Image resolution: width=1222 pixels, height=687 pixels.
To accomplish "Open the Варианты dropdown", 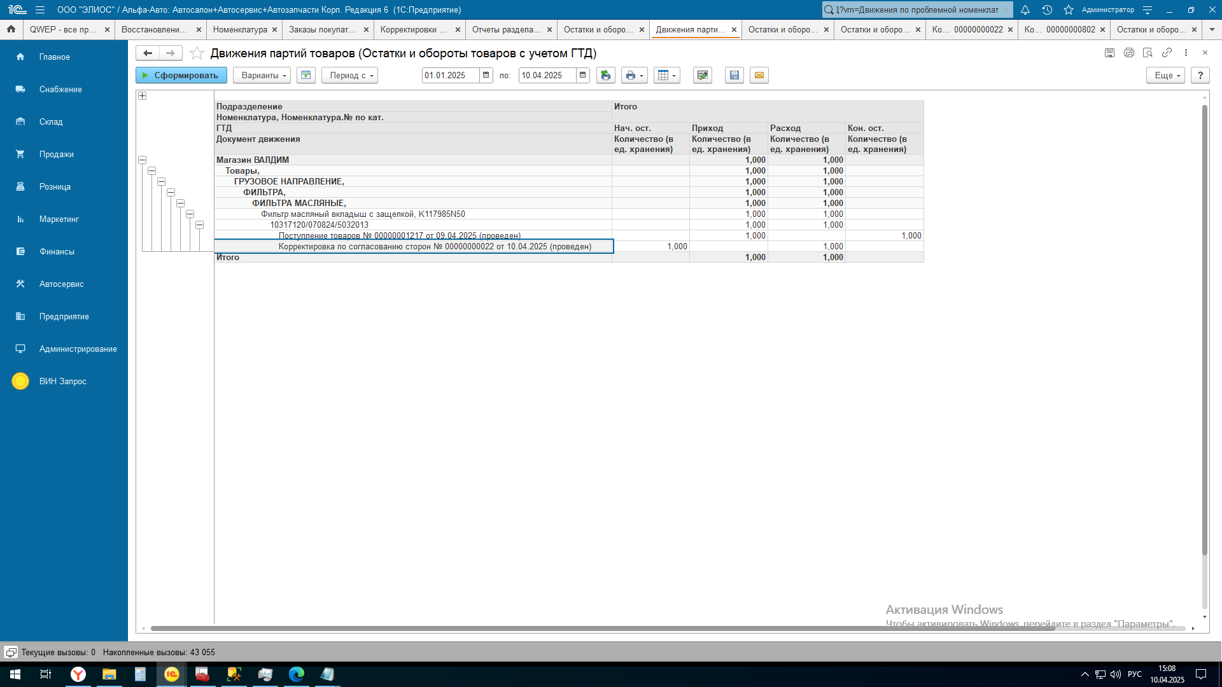I will tap(262, 75).
